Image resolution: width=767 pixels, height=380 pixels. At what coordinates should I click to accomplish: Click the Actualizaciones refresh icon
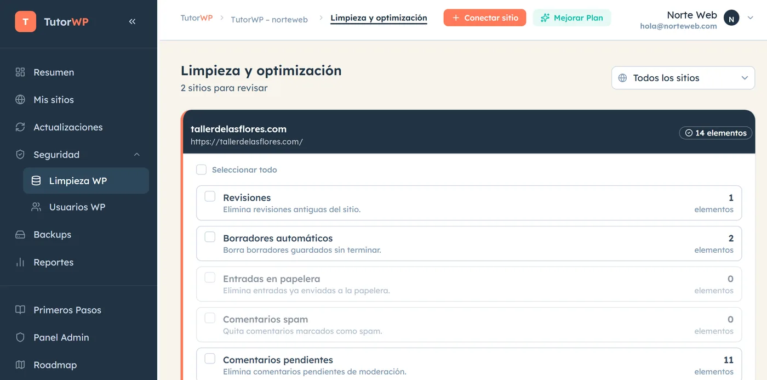(20, 127)
